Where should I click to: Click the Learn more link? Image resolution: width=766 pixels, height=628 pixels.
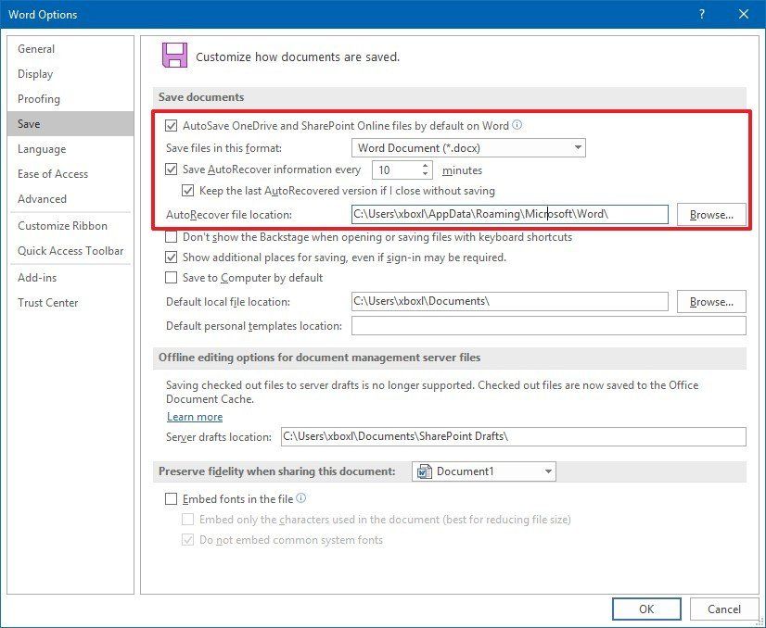coord(195,417)
